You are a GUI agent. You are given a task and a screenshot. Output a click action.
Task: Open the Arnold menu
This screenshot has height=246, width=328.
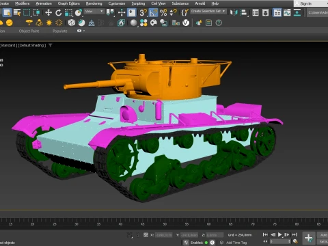click(200, 3)
